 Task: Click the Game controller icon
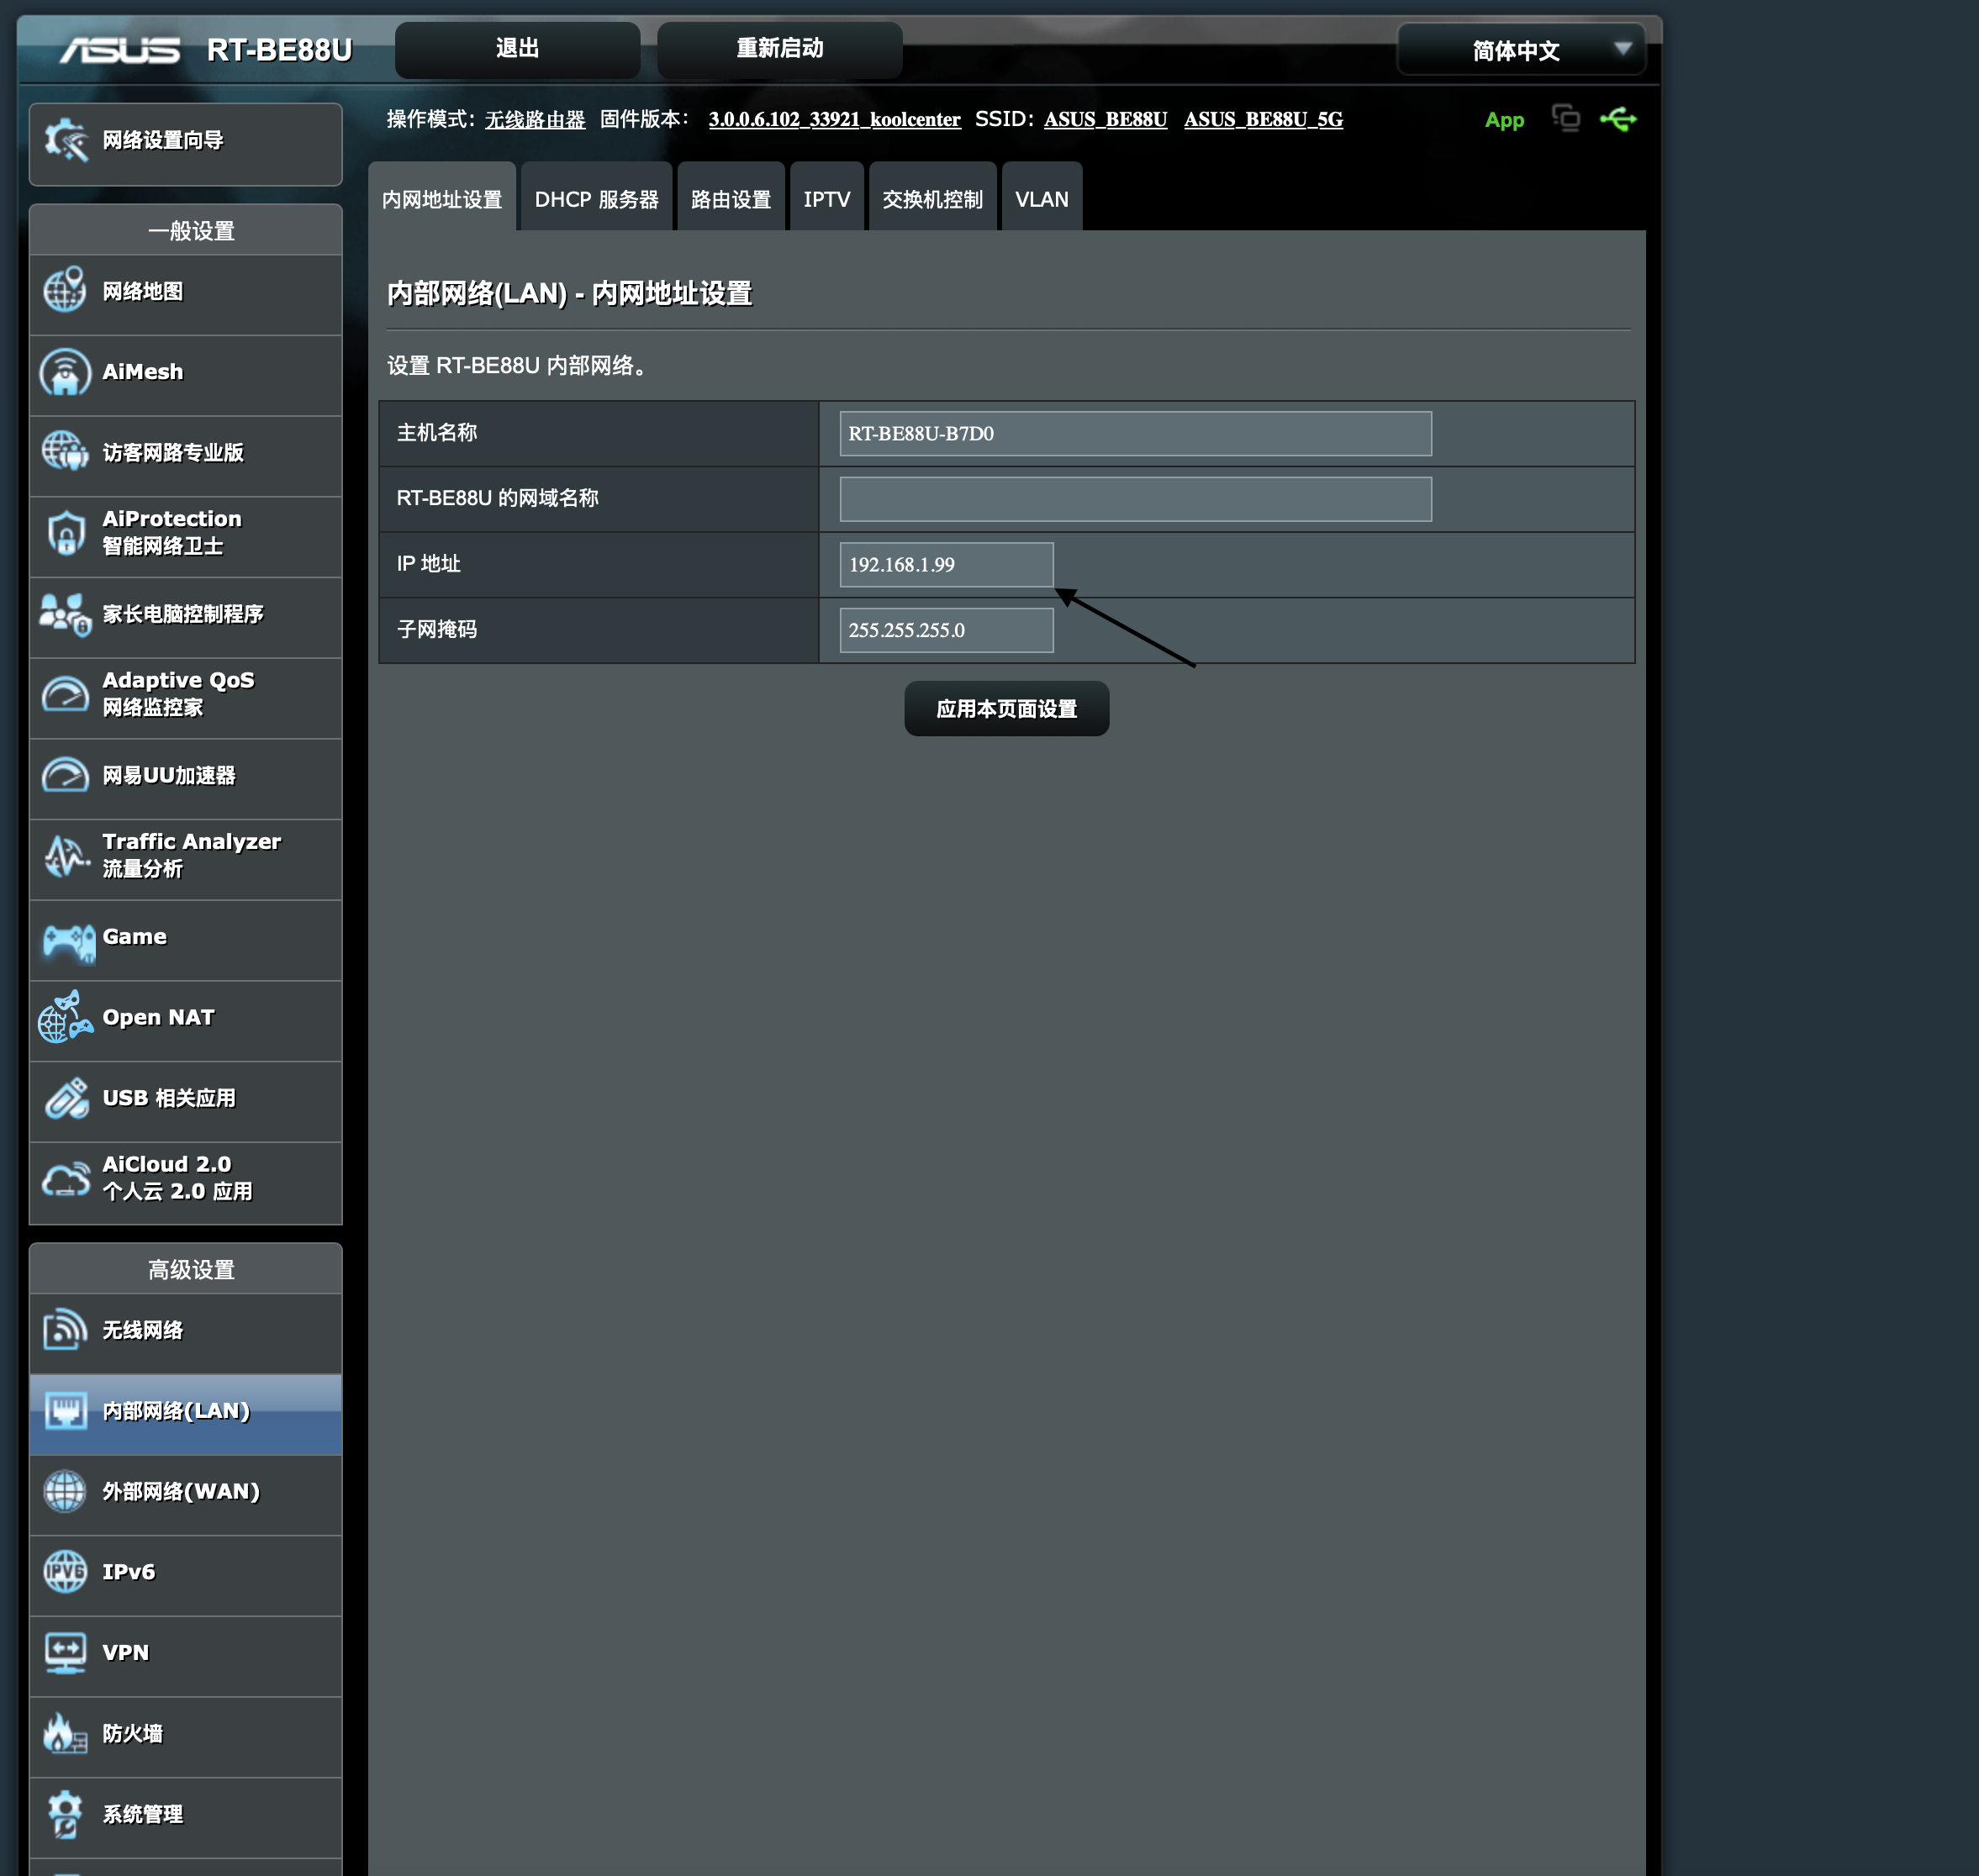[68, 942]
